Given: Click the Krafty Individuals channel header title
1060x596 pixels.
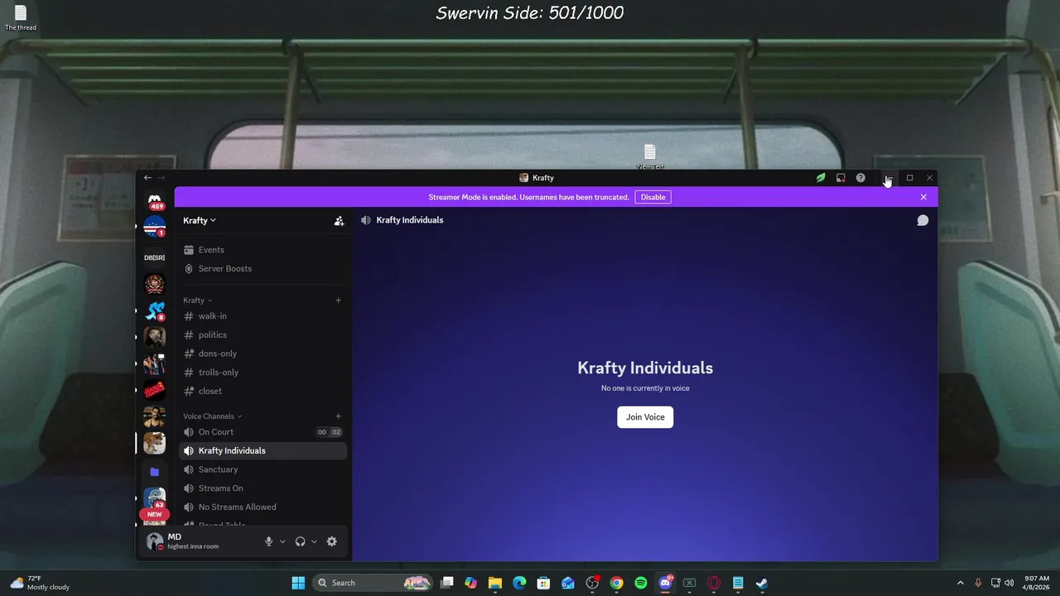Looking at the screenshot, I should tap(410, 220).
